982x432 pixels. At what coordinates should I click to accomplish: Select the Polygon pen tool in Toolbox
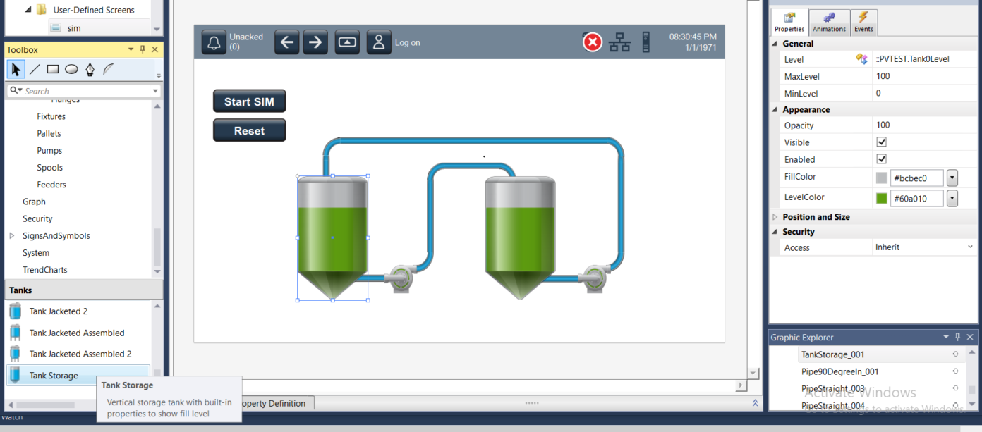pos(89,68)
